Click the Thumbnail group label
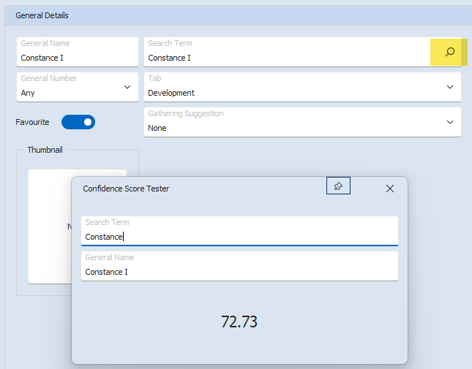472x369 pixels. [x=45, y=150]
